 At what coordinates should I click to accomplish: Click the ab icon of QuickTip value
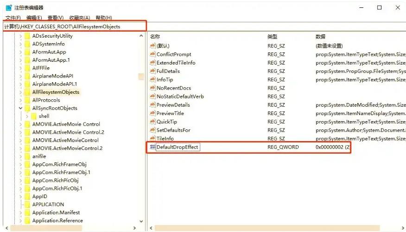[152, 122]
